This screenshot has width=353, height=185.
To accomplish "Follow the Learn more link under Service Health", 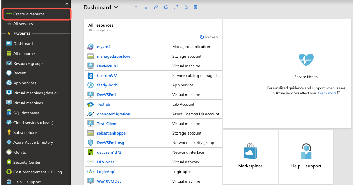I will pyautogui.click(x=327, y=93).
